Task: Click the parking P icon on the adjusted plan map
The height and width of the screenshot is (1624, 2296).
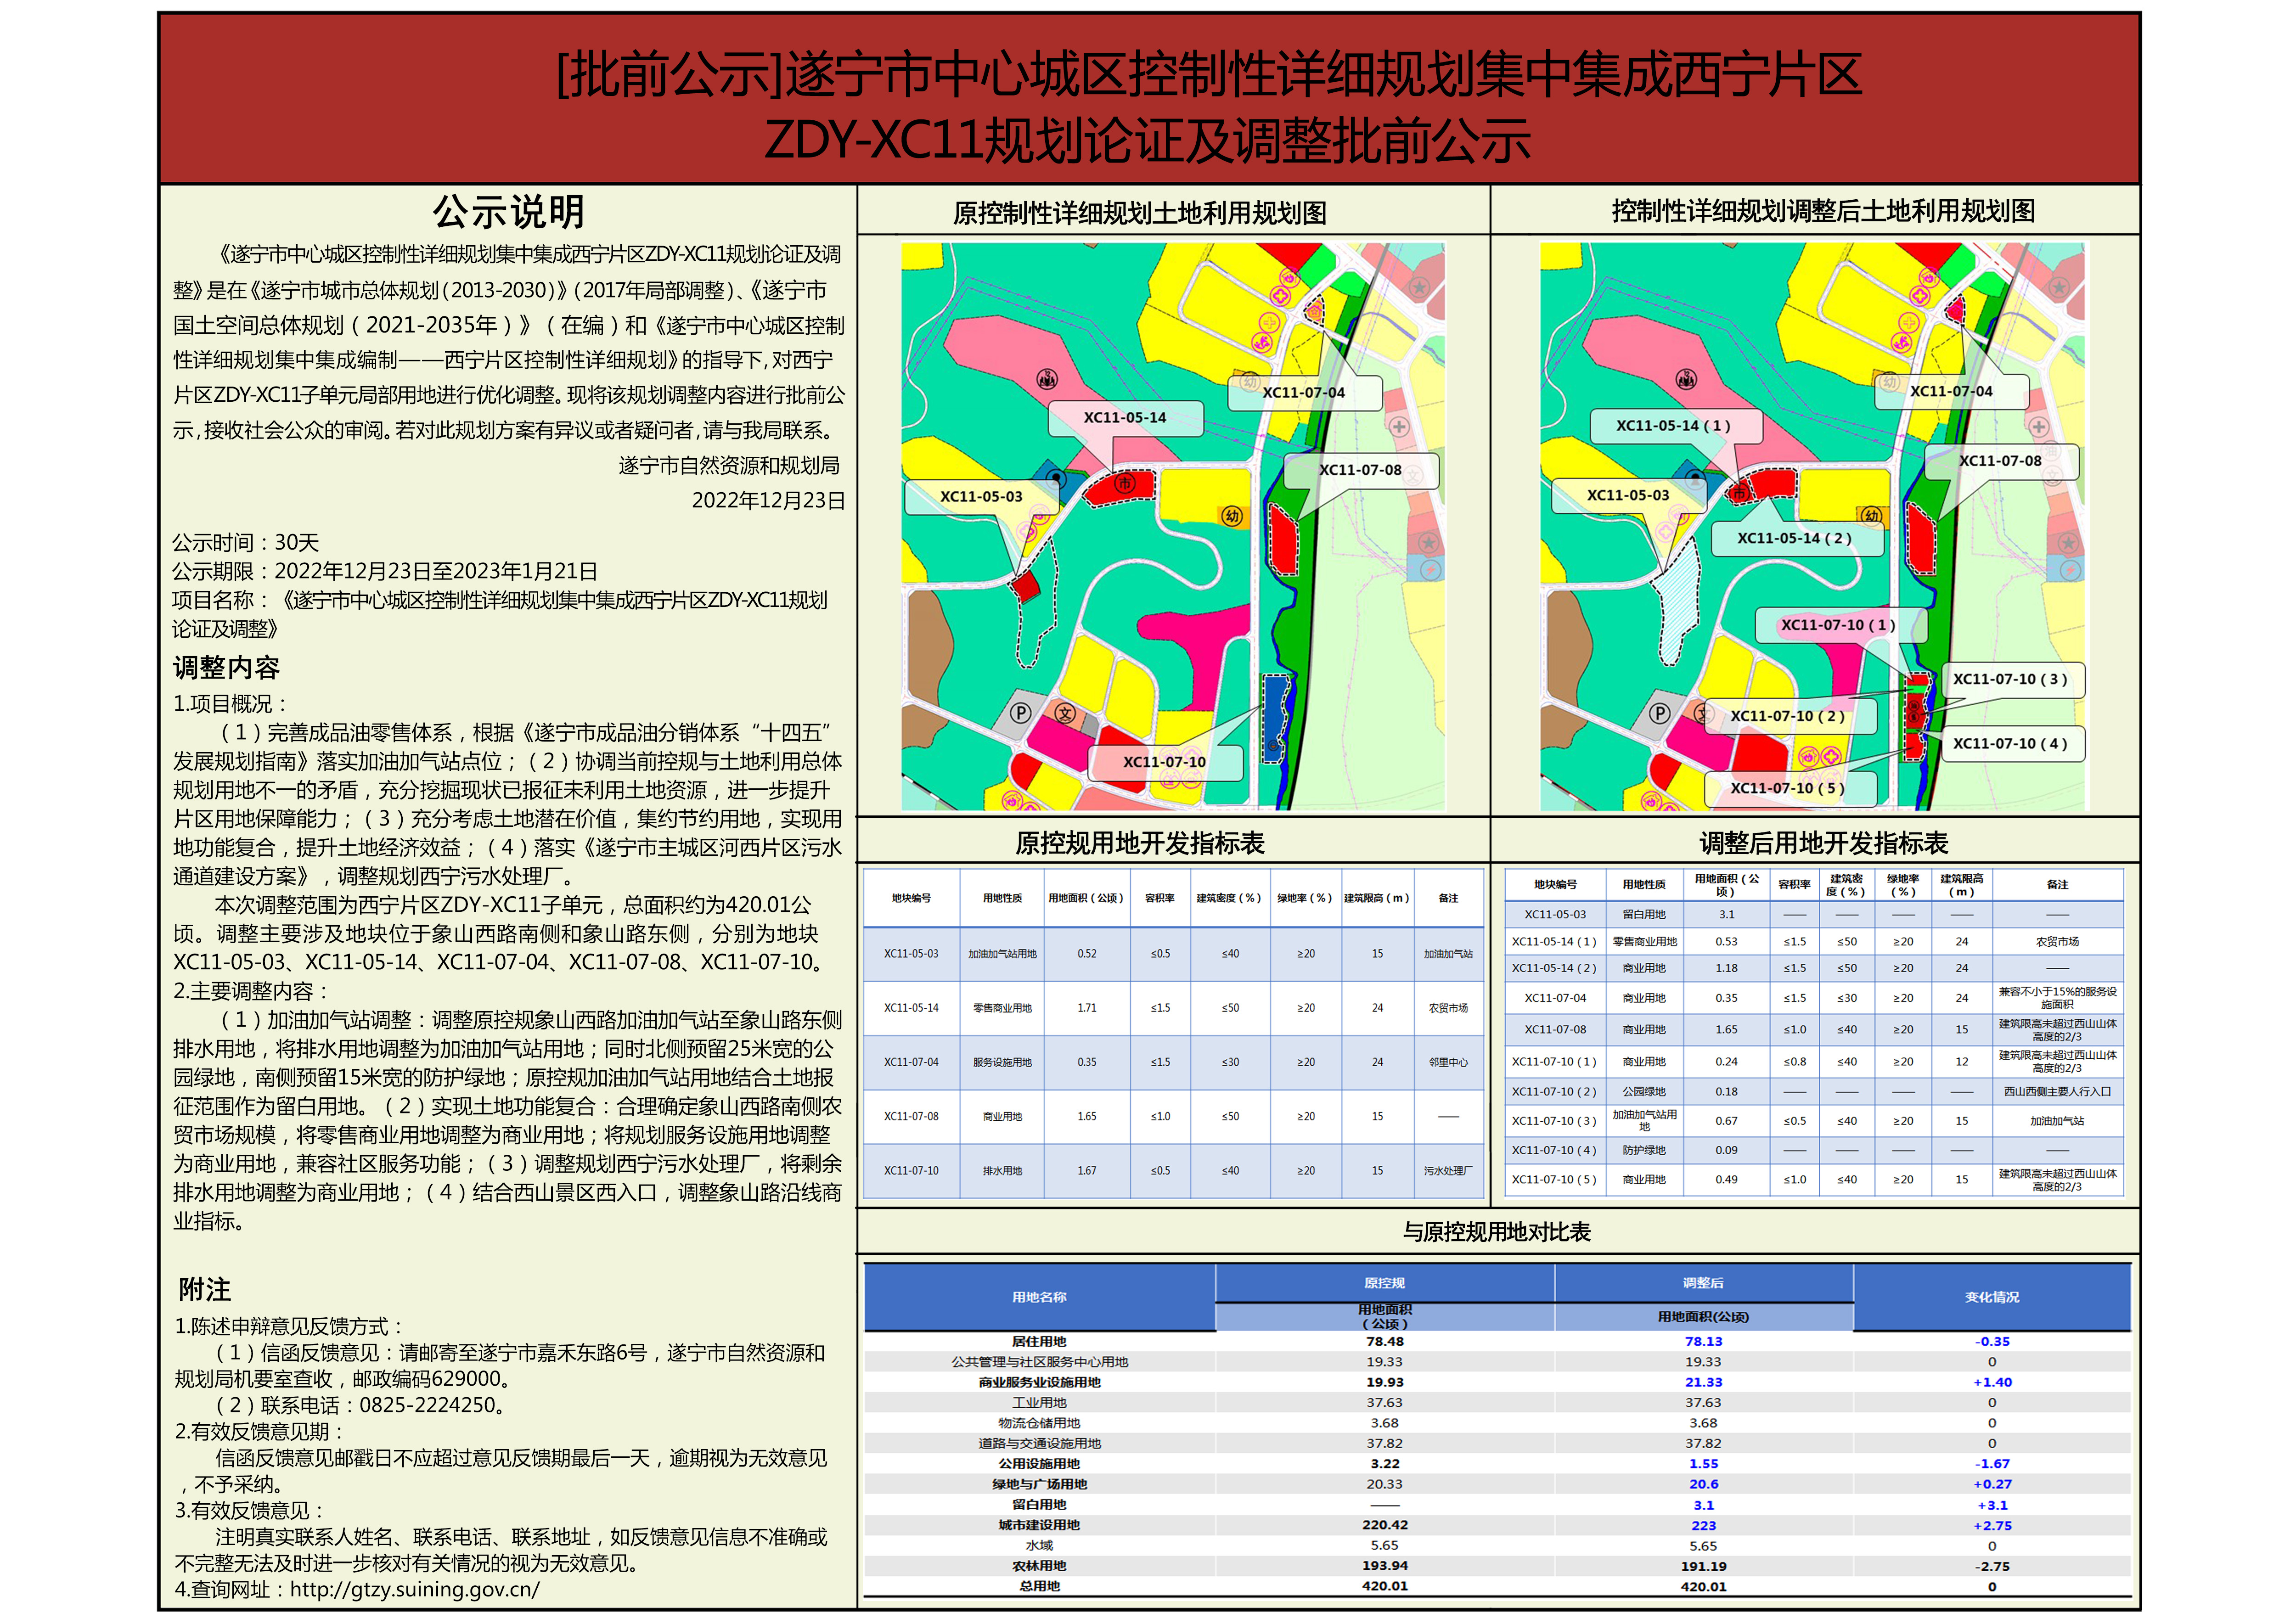Action: 1659,713
